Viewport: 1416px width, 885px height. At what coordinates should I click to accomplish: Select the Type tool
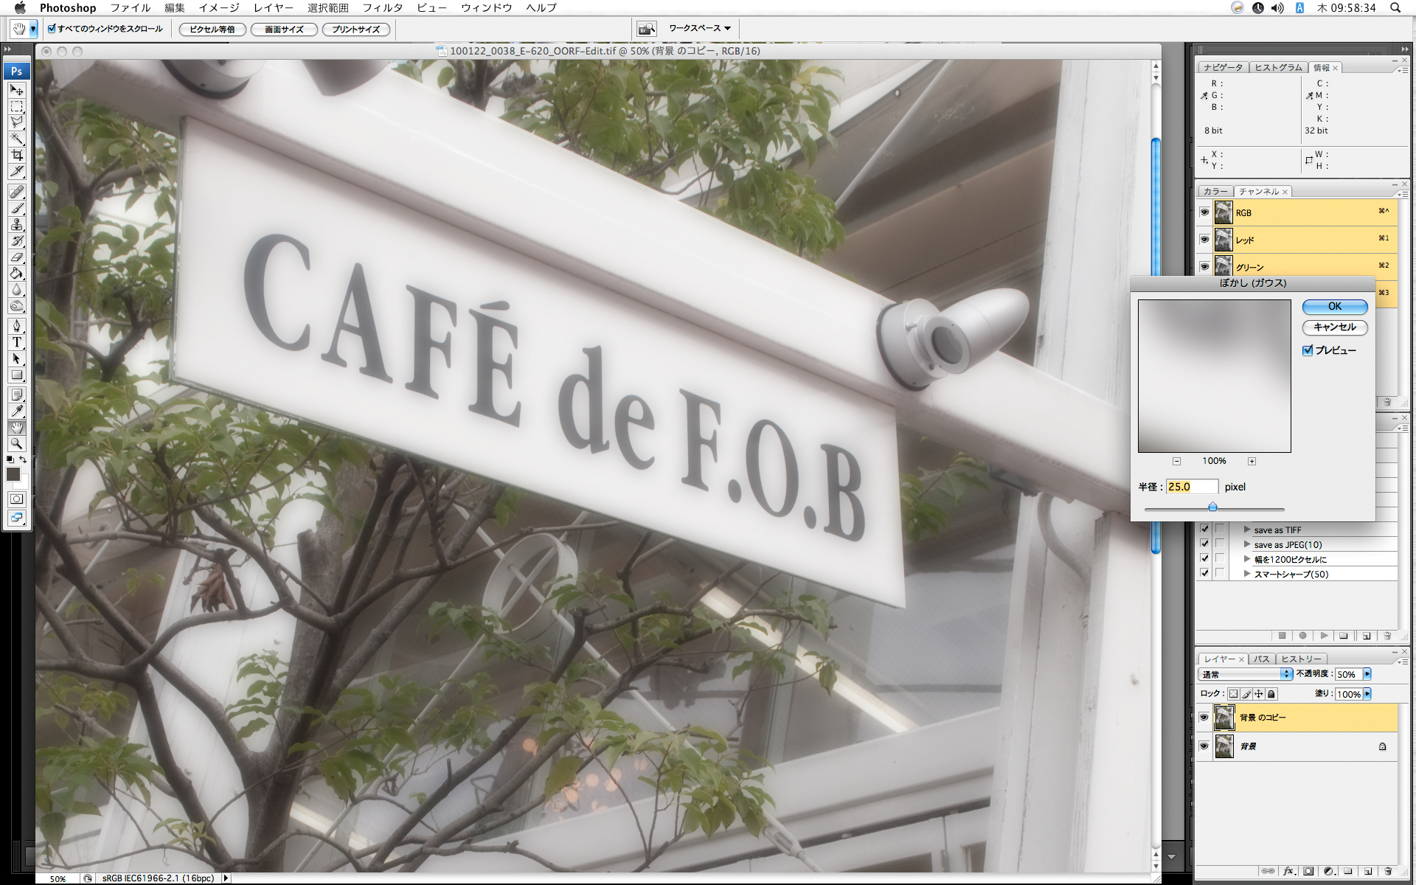(x=17, y=342)
